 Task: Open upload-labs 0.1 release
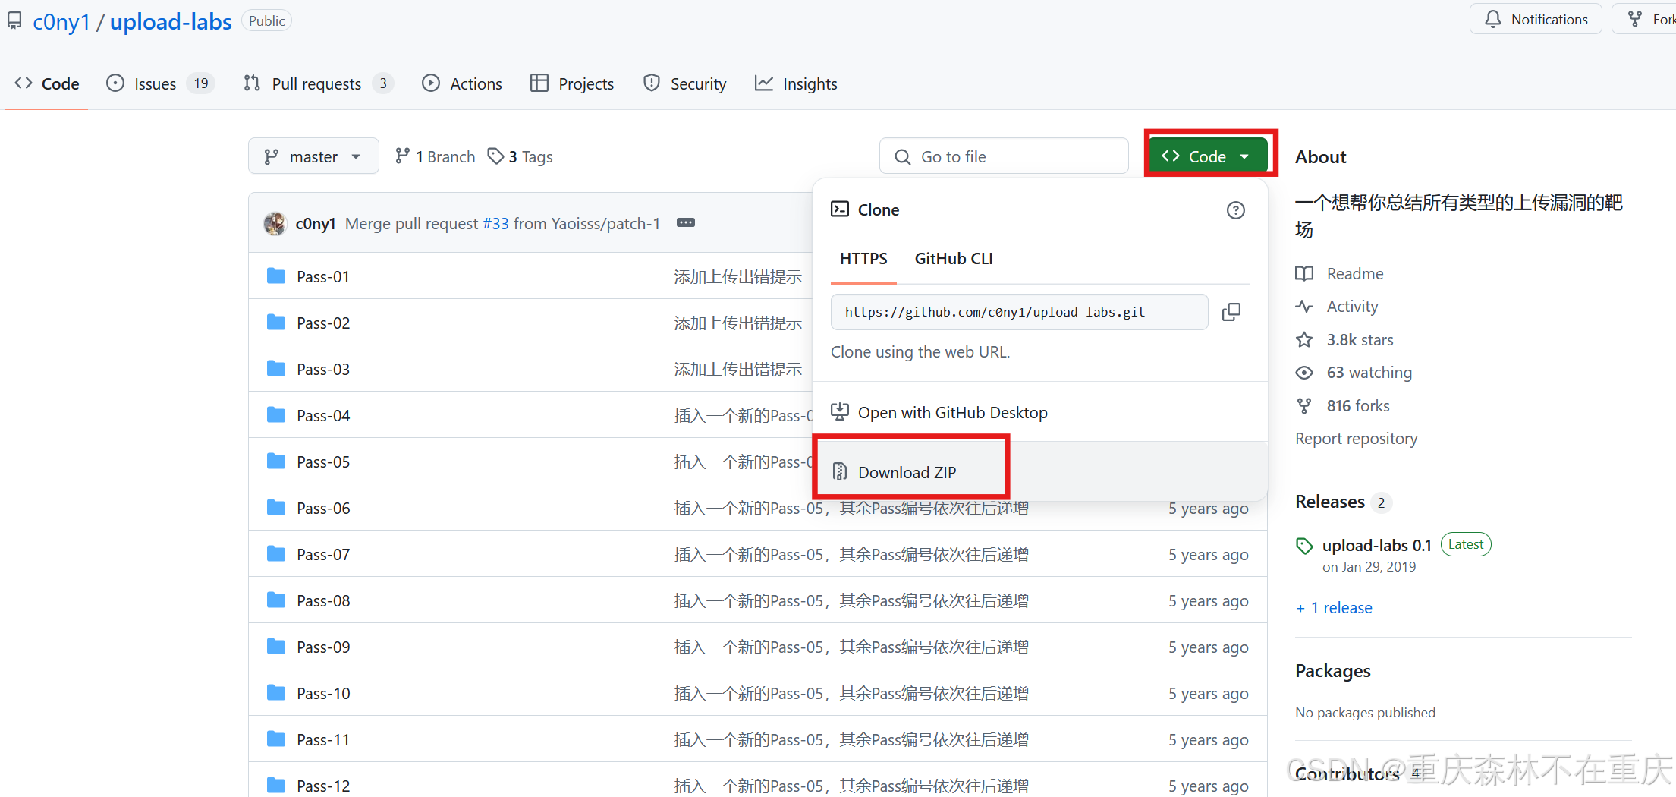(x=1376, y=545)
